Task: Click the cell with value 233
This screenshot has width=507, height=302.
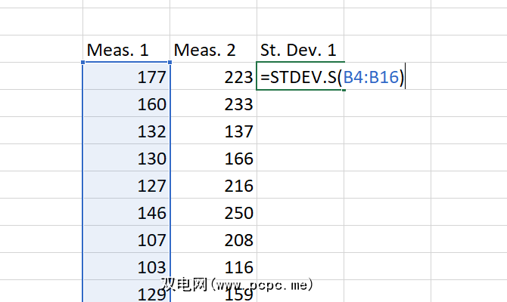Action: click(213, 104)
